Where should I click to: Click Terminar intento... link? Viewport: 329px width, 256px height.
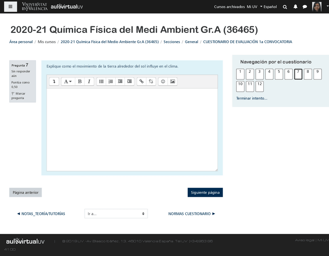251,98
